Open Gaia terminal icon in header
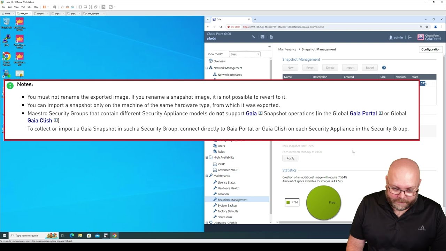This screenshot has height=251, width=446. click(x=262, y=37)
